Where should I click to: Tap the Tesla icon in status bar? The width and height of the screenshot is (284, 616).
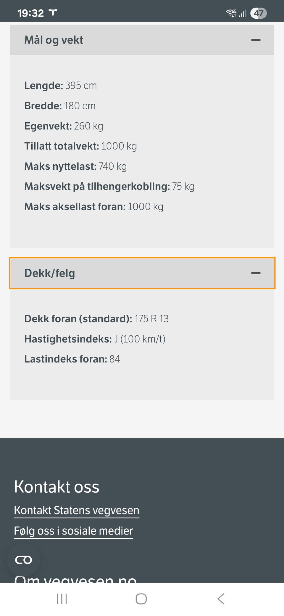tap(53, 13)
